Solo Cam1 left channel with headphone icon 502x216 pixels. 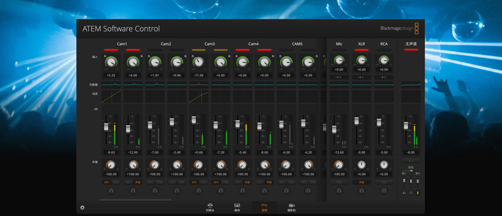point(111,191)
